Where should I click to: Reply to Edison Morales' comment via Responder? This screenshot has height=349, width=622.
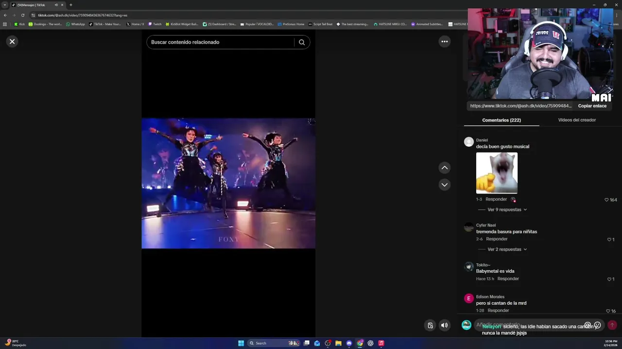click(498, 311)
